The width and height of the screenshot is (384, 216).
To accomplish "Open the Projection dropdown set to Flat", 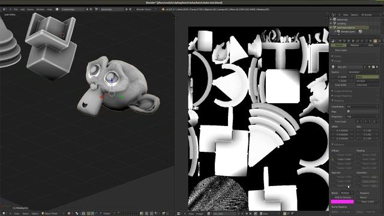I will pos(362,116).
